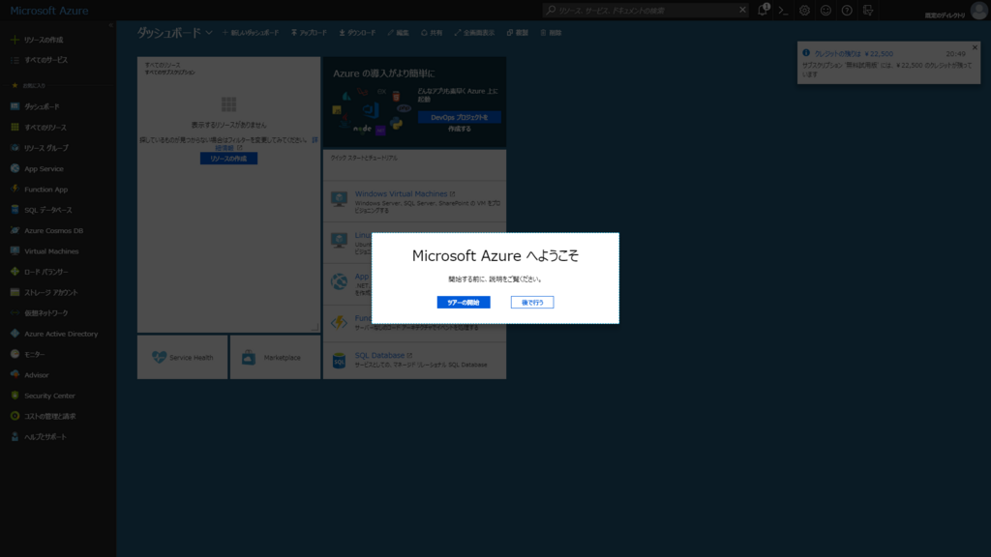Click the ツアーの開始 button in welcome dialog
Screen dimensions: 991x557
464,303
